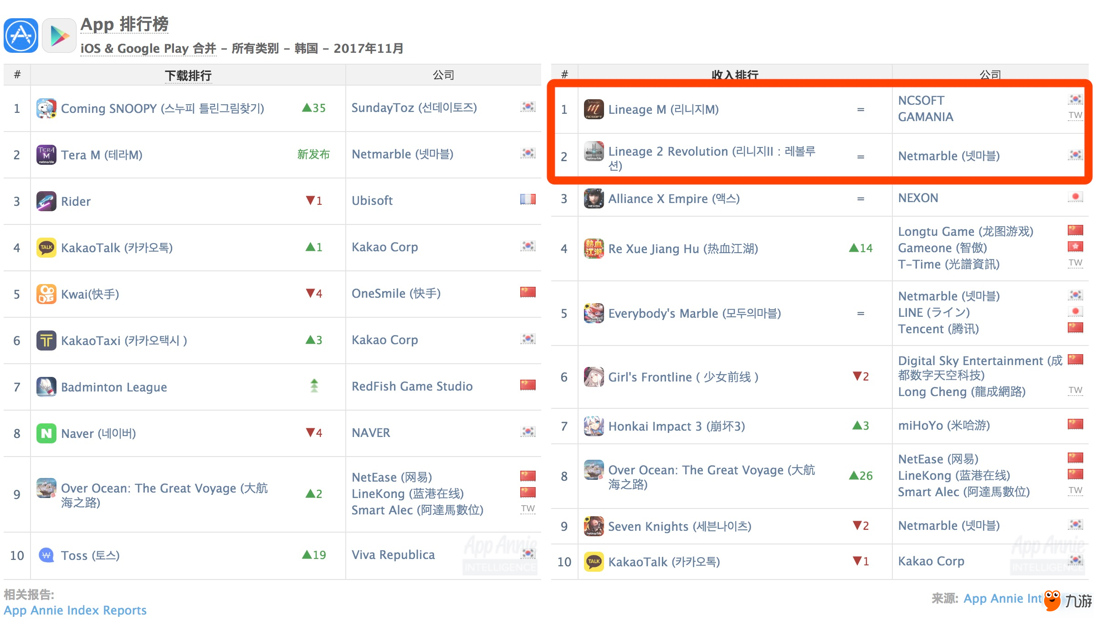Open Coming SNOOPY app icon
1096x620 pixels.
[46, 108]
